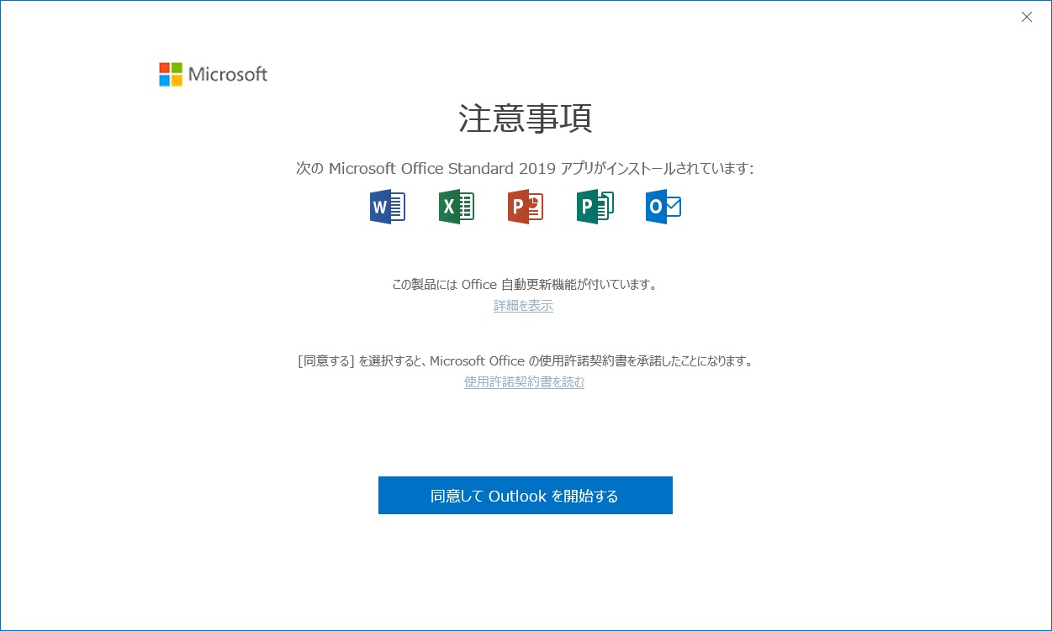Click the Word app icon

(x=387, y=207)
